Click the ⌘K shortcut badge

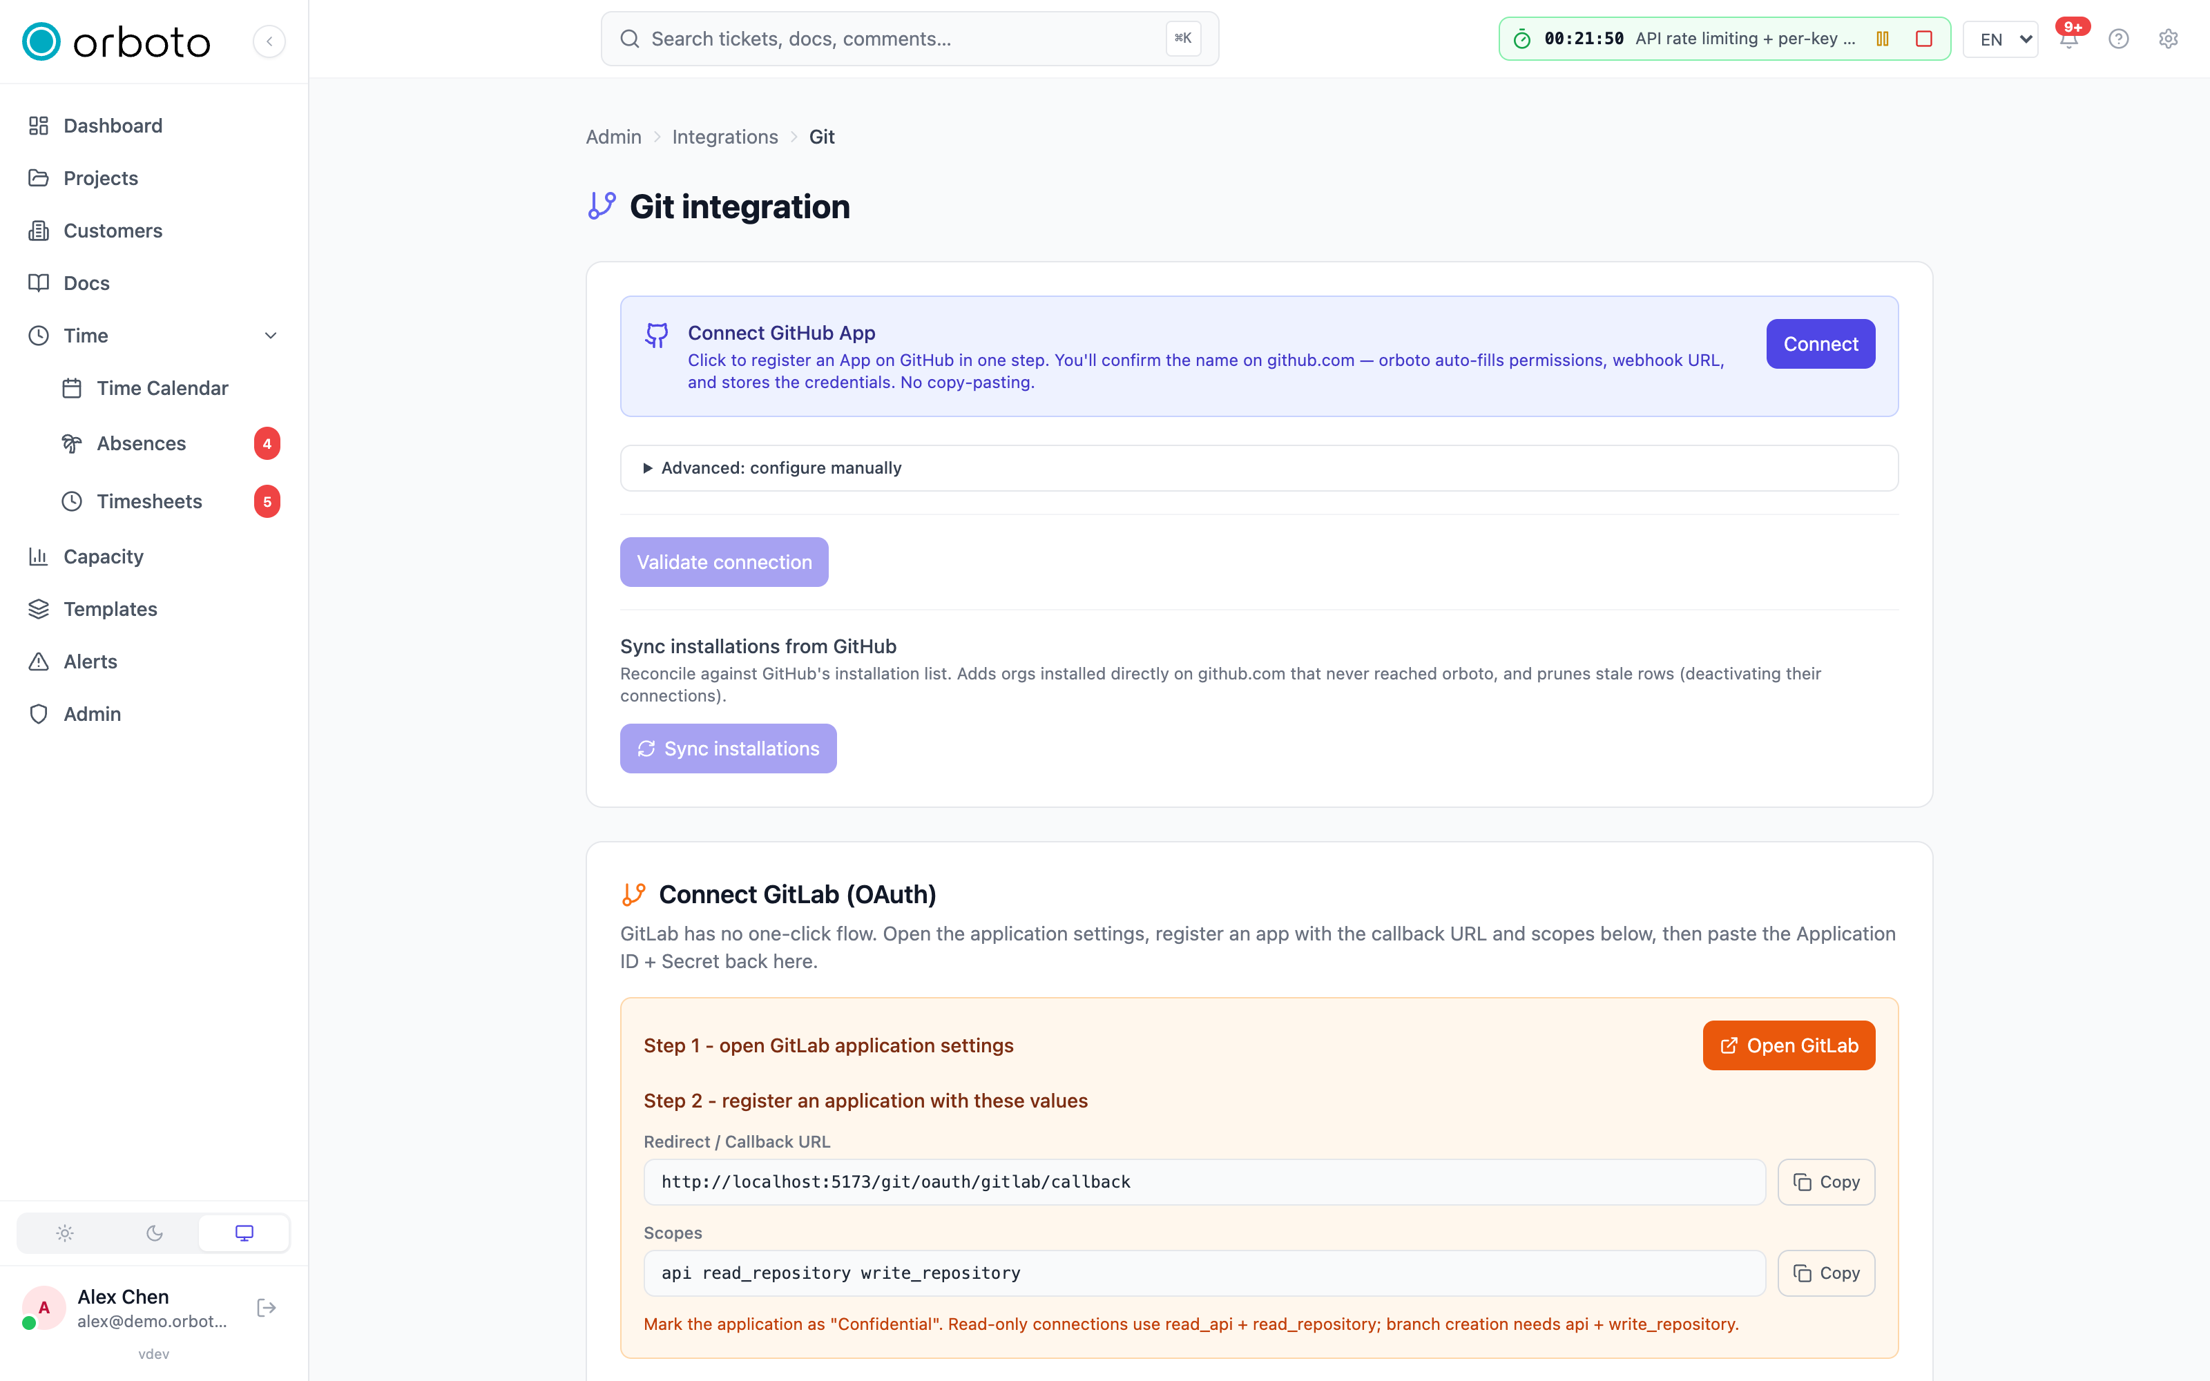[1182, 39]
